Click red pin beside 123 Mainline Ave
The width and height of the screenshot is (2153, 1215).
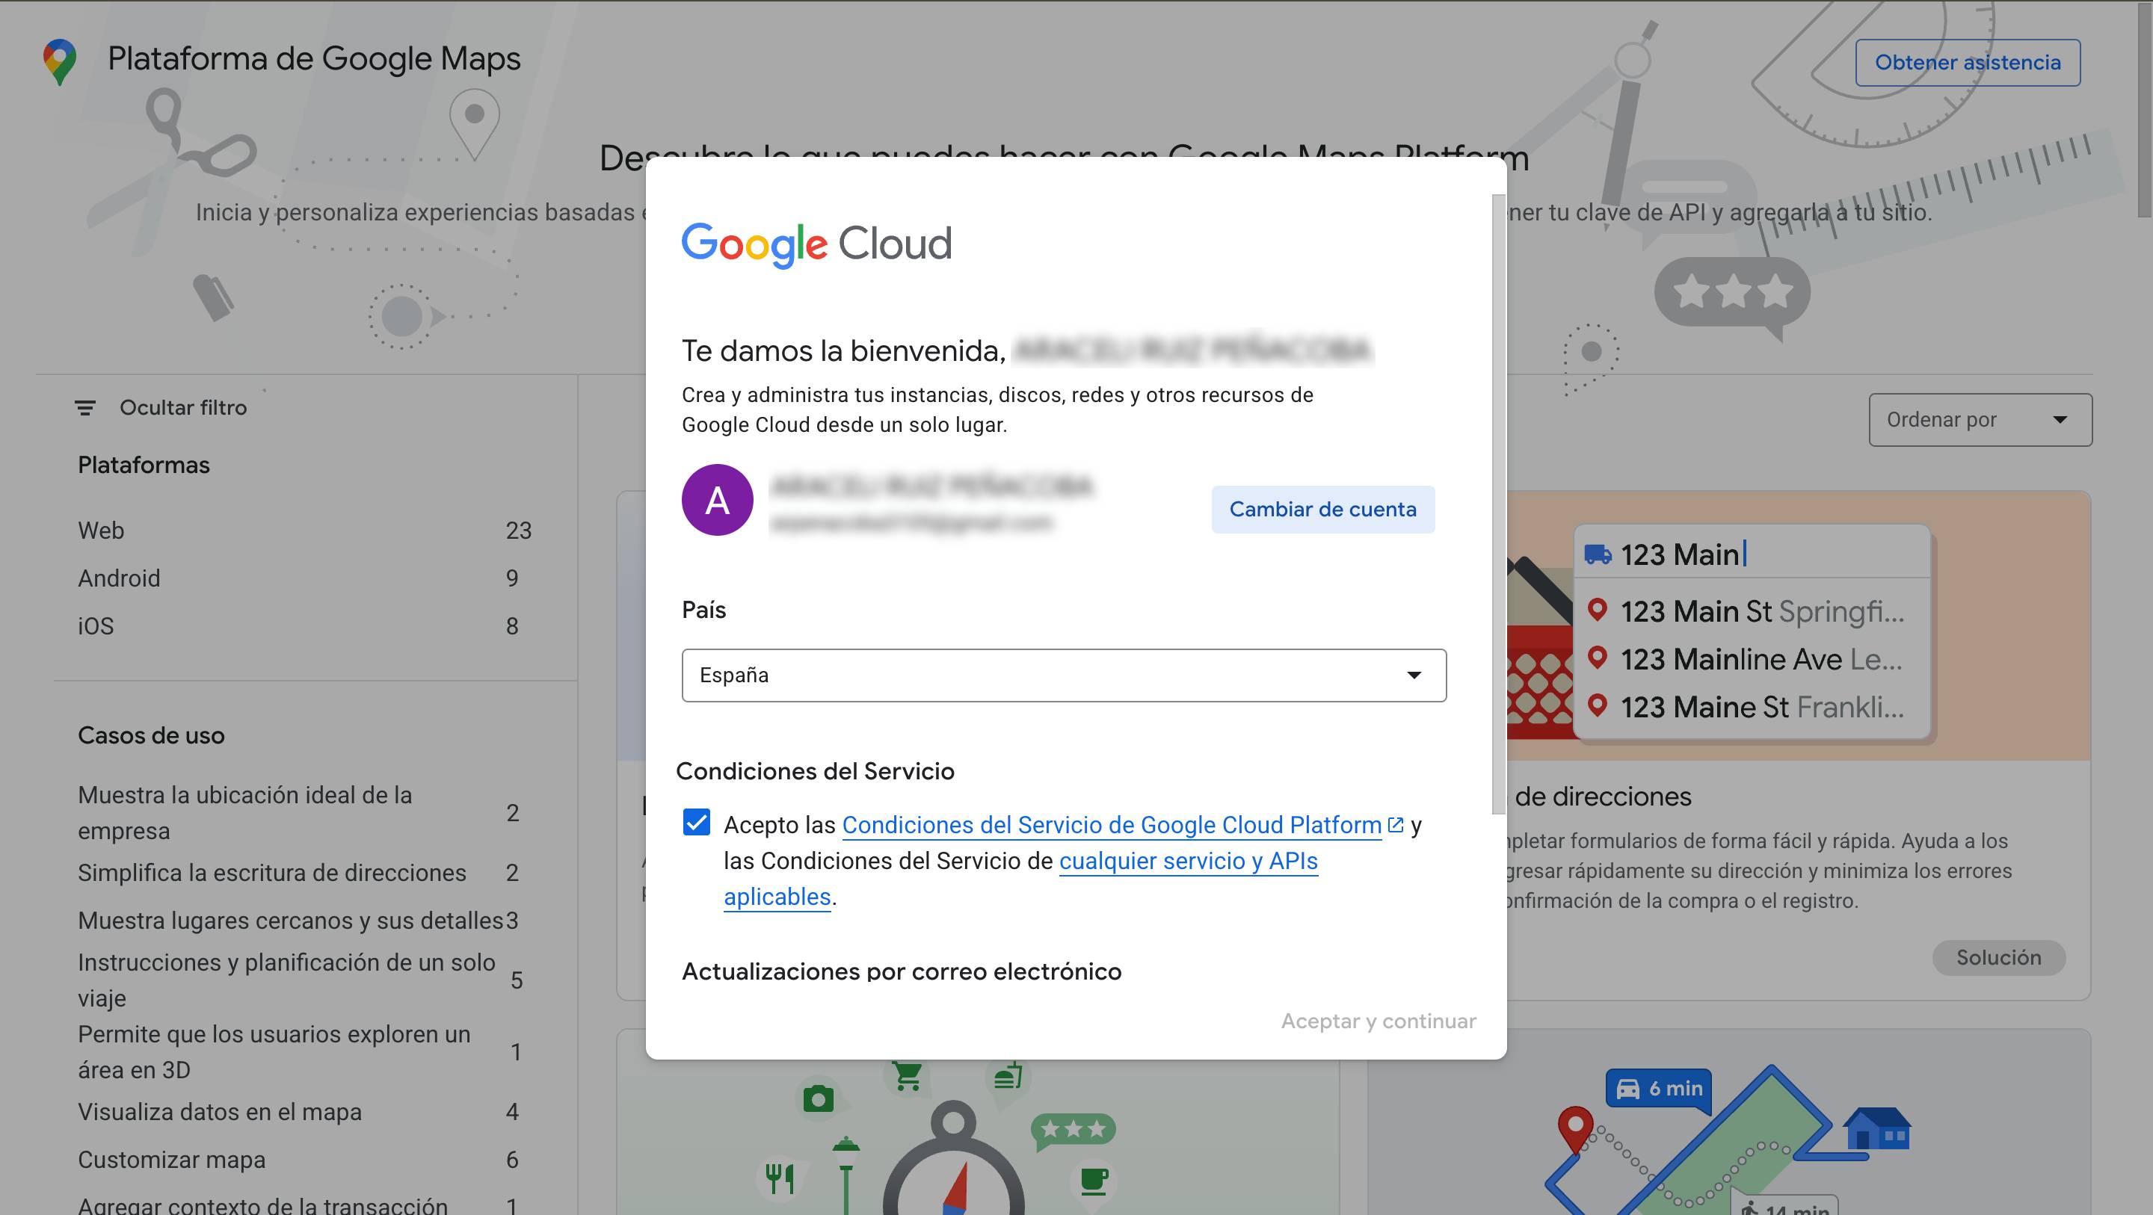(x=1598, y=658)
